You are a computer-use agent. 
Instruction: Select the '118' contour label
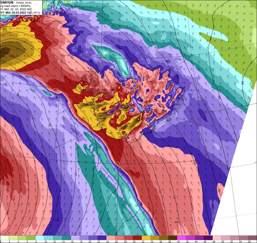(x=32, y=118)
